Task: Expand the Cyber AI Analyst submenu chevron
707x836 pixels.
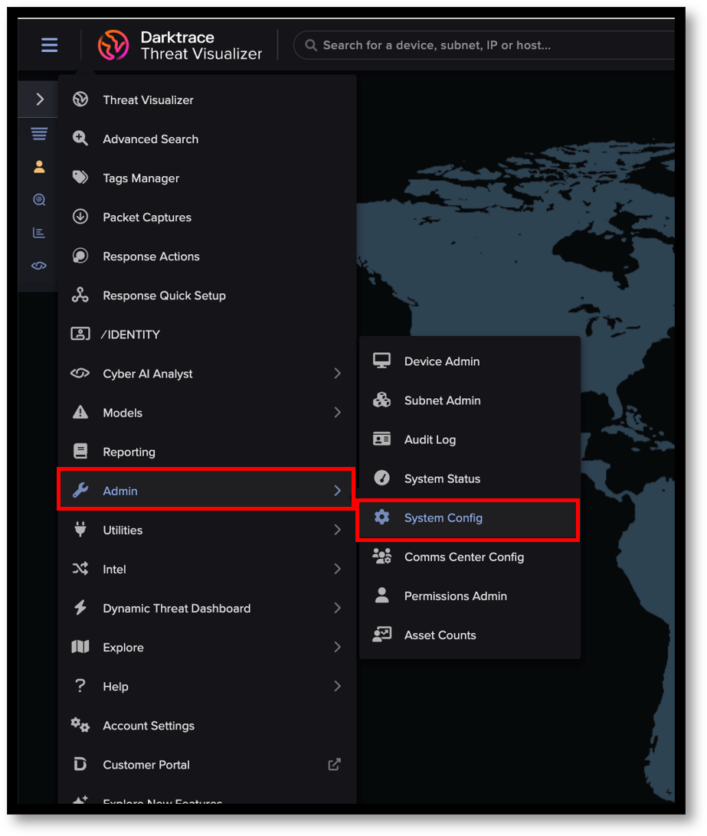Action: (x=337, y=374)
